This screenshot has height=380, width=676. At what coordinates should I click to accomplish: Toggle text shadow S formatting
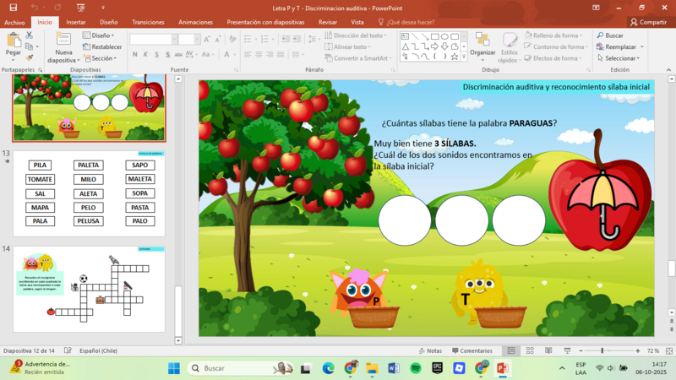click(x=167, y=54)
